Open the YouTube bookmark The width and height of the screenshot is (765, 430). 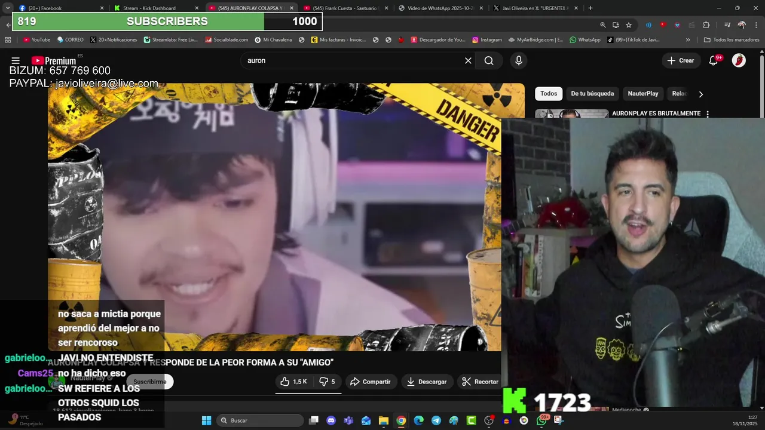pos(36,40)
